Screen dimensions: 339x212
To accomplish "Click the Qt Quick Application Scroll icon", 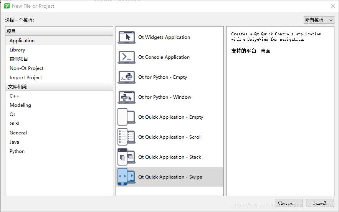I will (x=127, y=137).
